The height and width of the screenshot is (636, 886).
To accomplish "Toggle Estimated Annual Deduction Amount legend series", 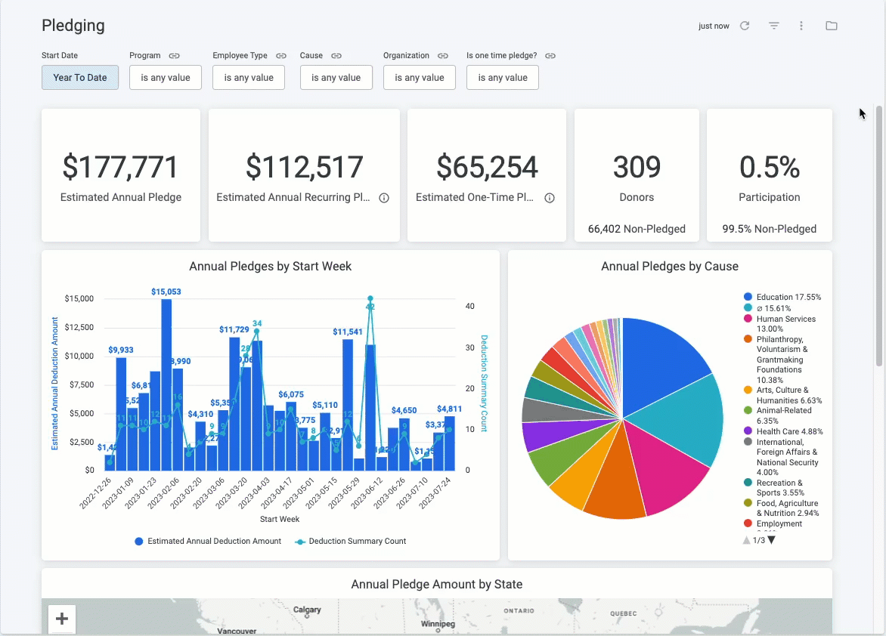I will [208, 541].
